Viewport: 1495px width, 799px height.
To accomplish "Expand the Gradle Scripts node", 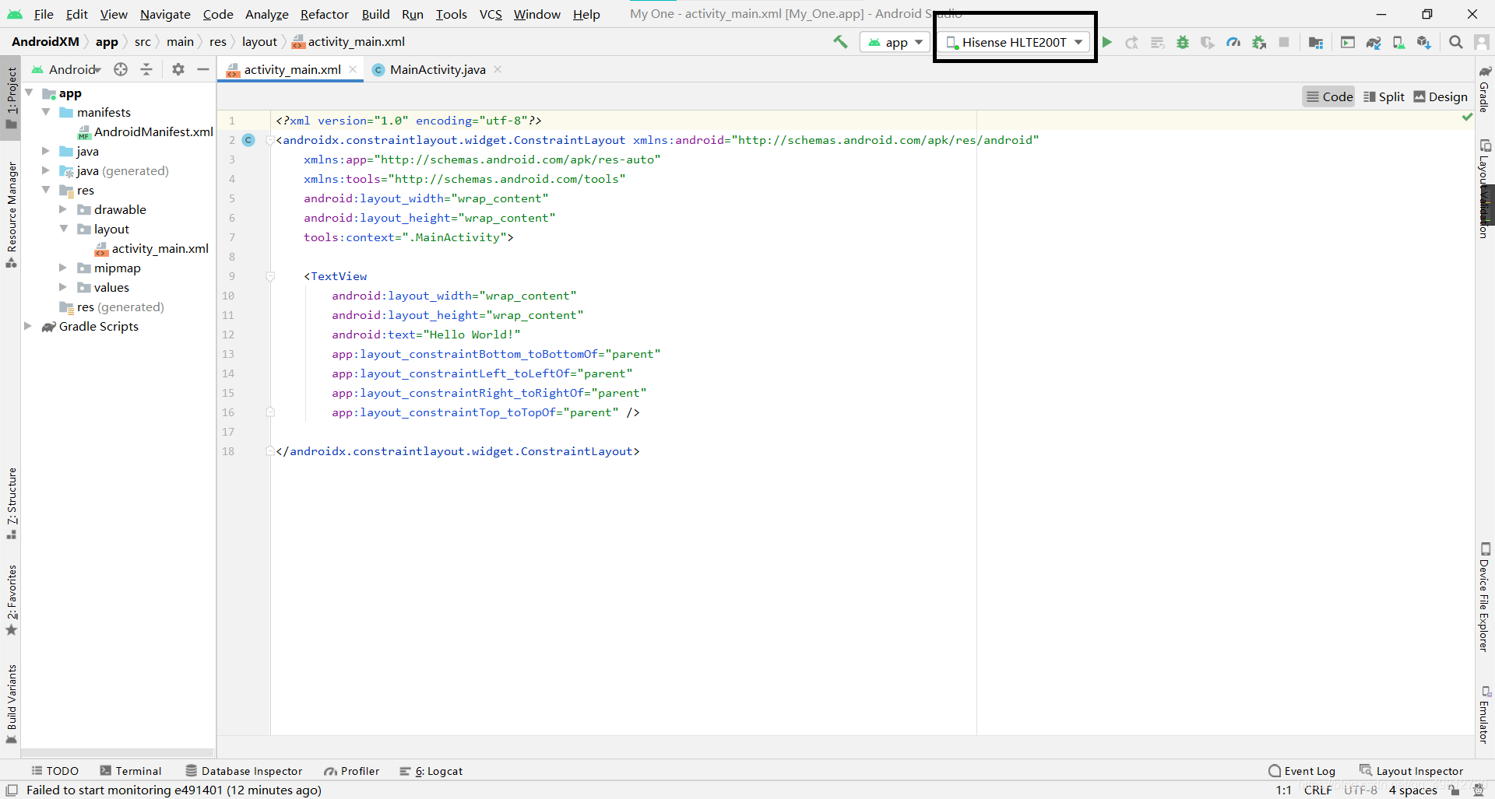I will coord(29,326).
